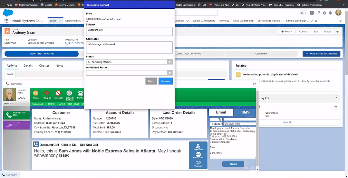The height and width of the screenshot is (178, 348).
Task: Expand the Additional Status dropdown
Action: pyautogui.click(x=170, y=73)
